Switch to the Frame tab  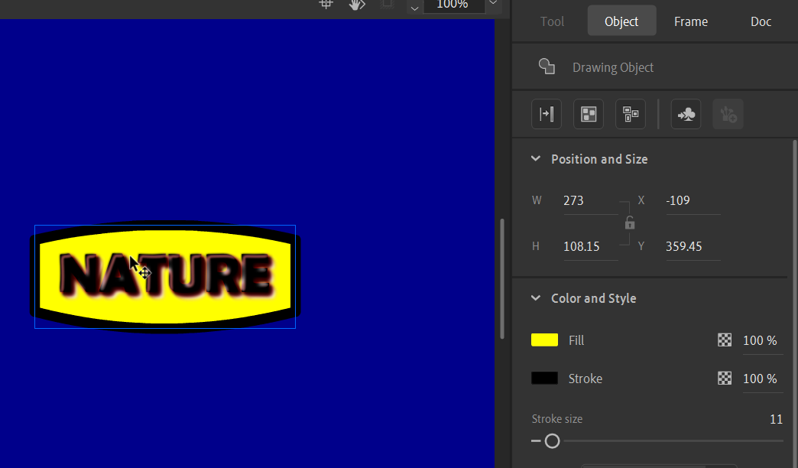click(690, 21)
